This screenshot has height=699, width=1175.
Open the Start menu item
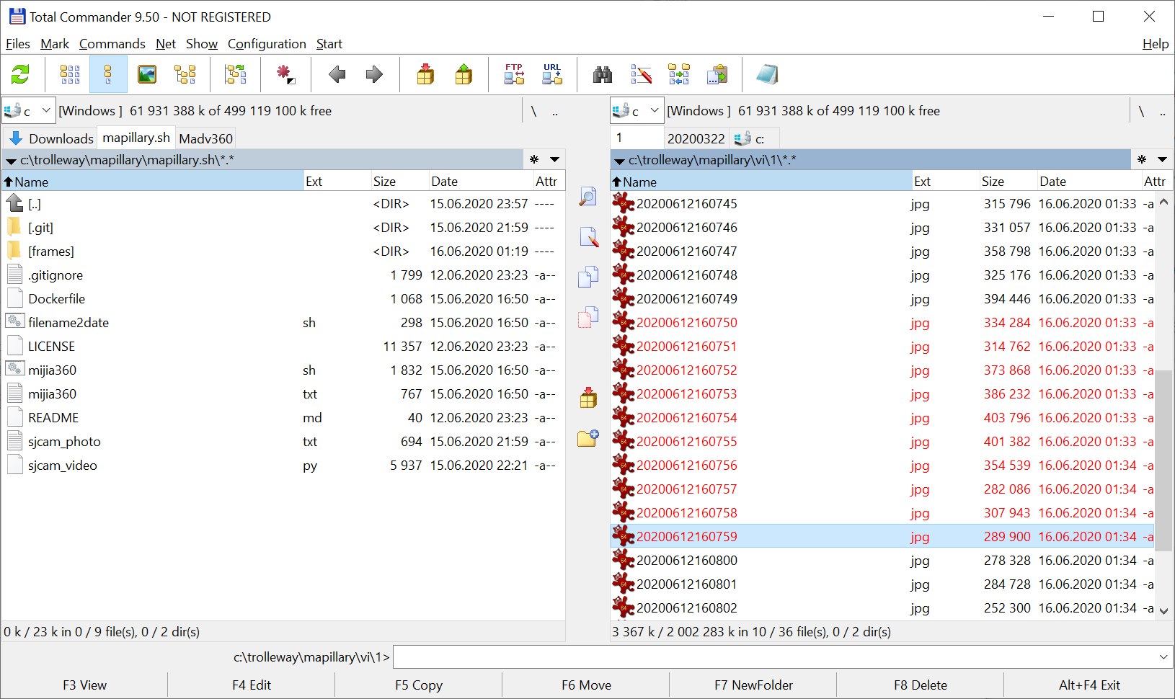[x=329, y=44]
